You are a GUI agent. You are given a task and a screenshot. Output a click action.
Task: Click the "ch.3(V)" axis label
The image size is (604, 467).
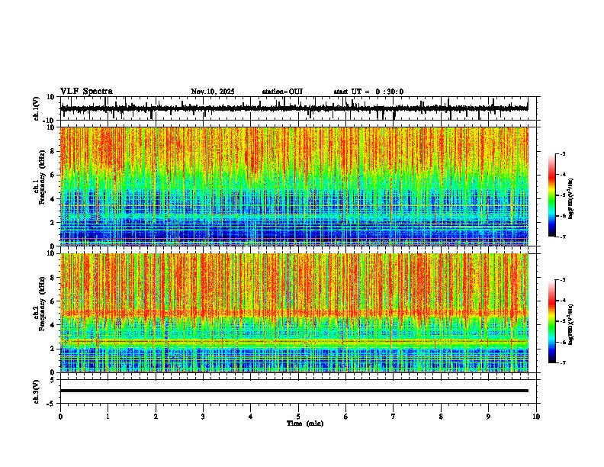pos(37,392)
